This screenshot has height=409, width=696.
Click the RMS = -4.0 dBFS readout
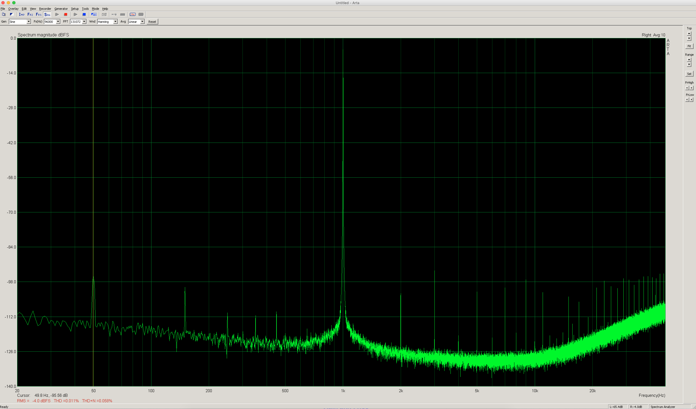[34, 401]
